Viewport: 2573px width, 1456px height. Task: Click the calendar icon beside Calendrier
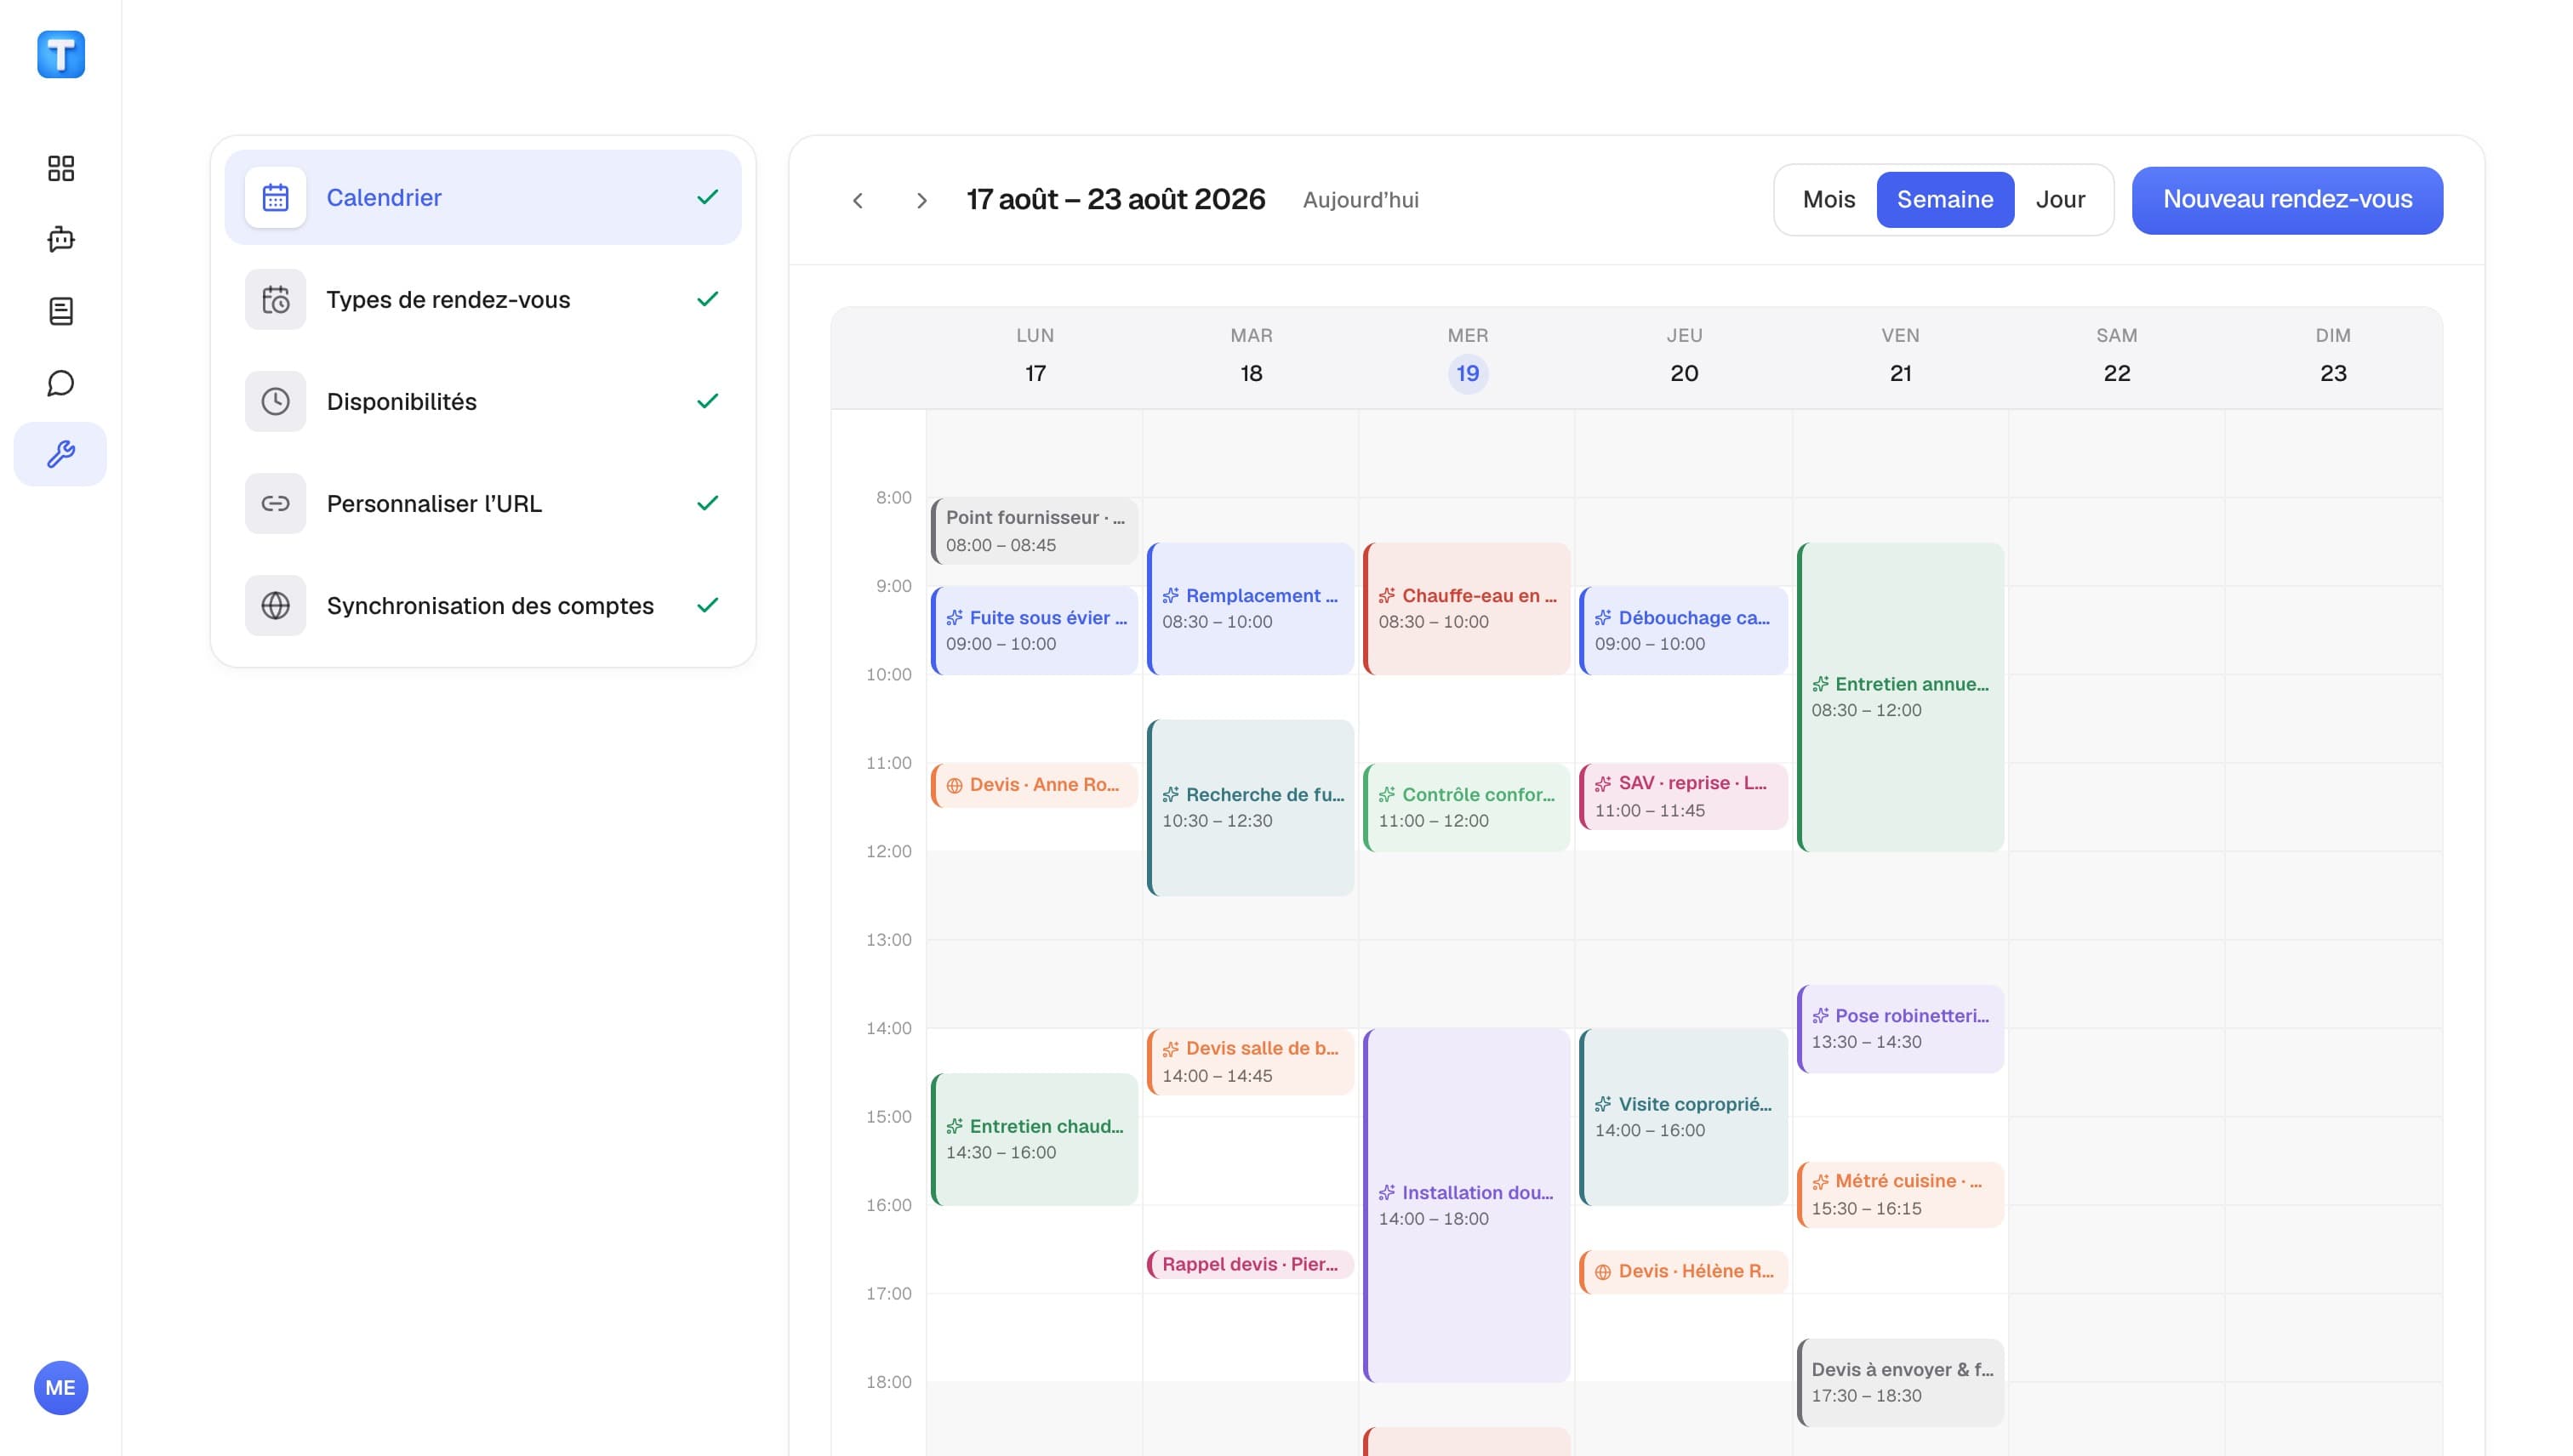point(275,197)
